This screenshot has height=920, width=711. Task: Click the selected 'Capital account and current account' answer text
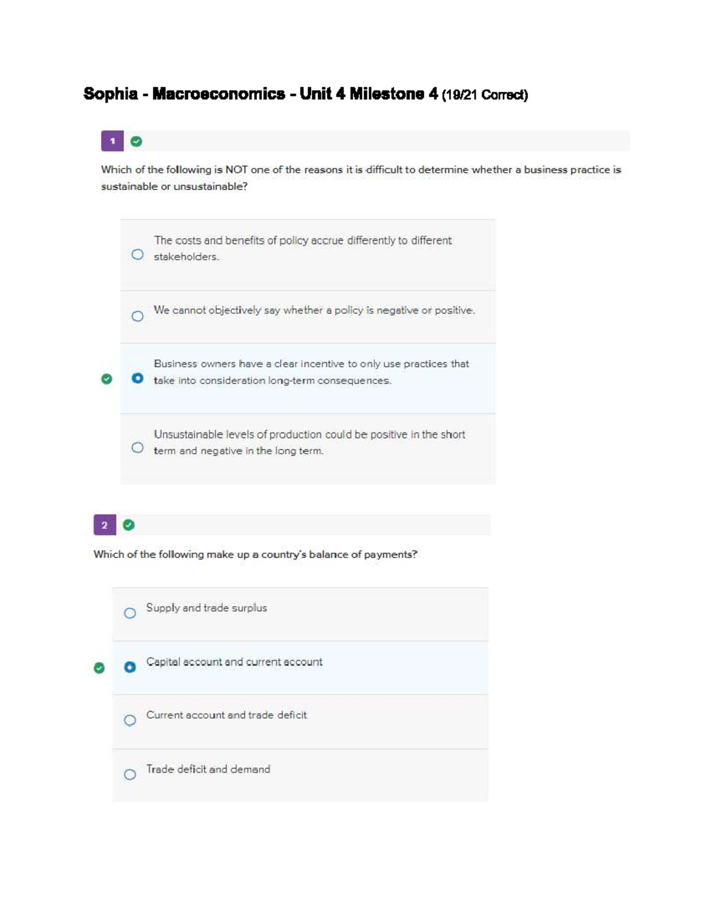tap(235, 662)
